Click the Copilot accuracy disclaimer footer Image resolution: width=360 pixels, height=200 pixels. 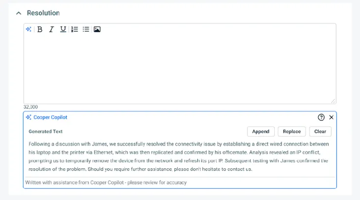(106, 183)
